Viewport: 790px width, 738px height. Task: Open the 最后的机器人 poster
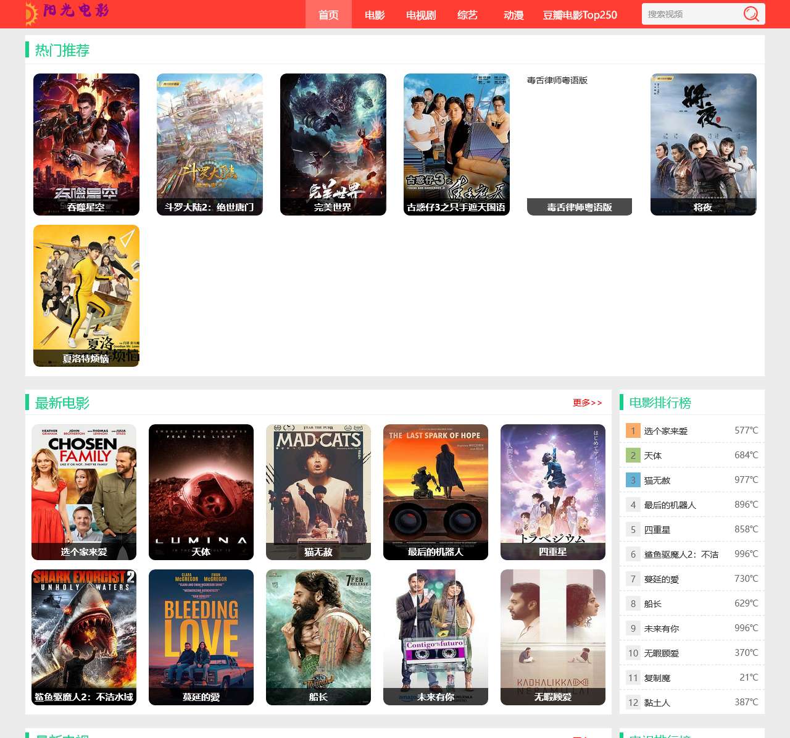tap(436, 492)
